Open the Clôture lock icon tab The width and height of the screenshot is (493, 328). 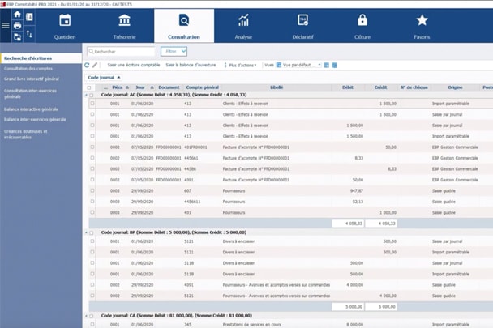coord(362,25)
